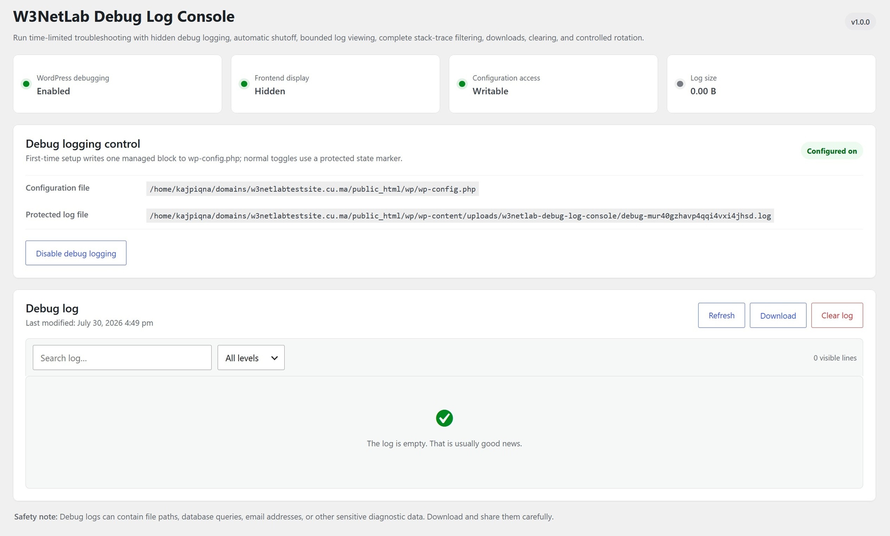
Task: Open the All levels filter dropdown
Action: (x=251, y=358)
